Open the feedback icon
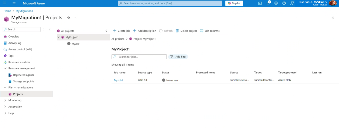Screen dimensions: 339x128 [x=292, y=3]
